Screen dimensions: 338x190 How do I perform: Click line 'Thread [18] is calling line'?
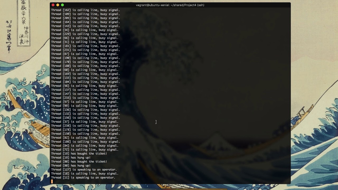click(x=85, y=174)
